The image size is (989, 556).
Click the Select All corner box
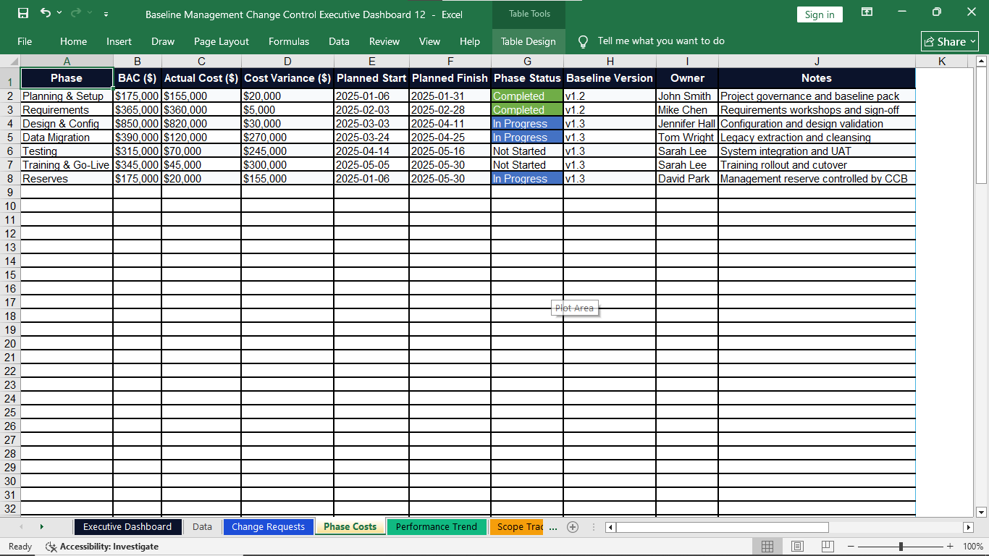coord(10,62)
